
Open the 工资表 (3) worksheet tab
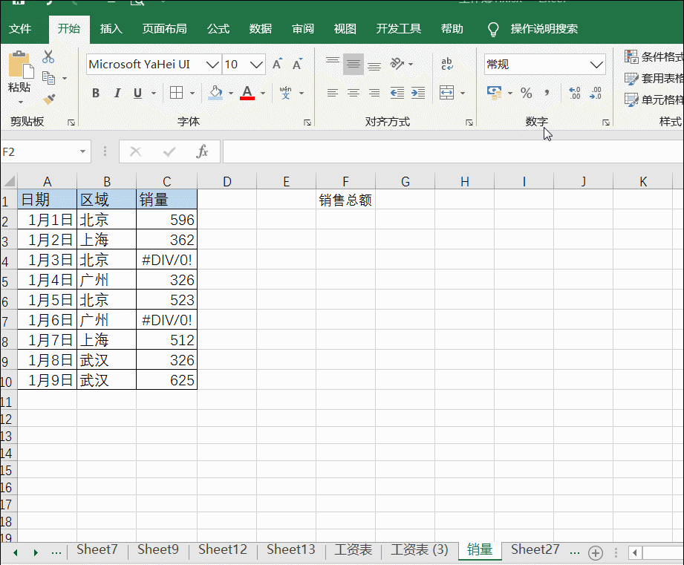tap(420, 549)
